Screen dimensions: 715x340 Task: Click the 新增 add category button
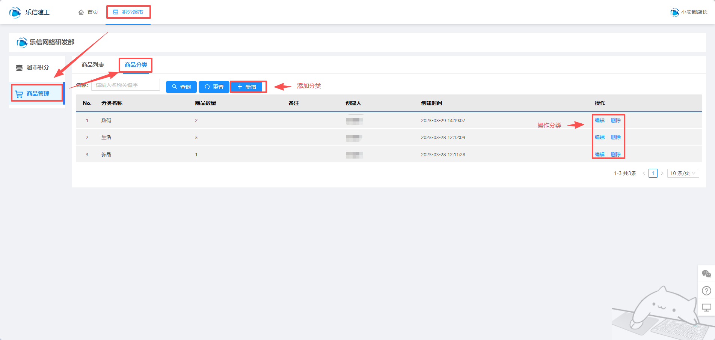[247, 87]
